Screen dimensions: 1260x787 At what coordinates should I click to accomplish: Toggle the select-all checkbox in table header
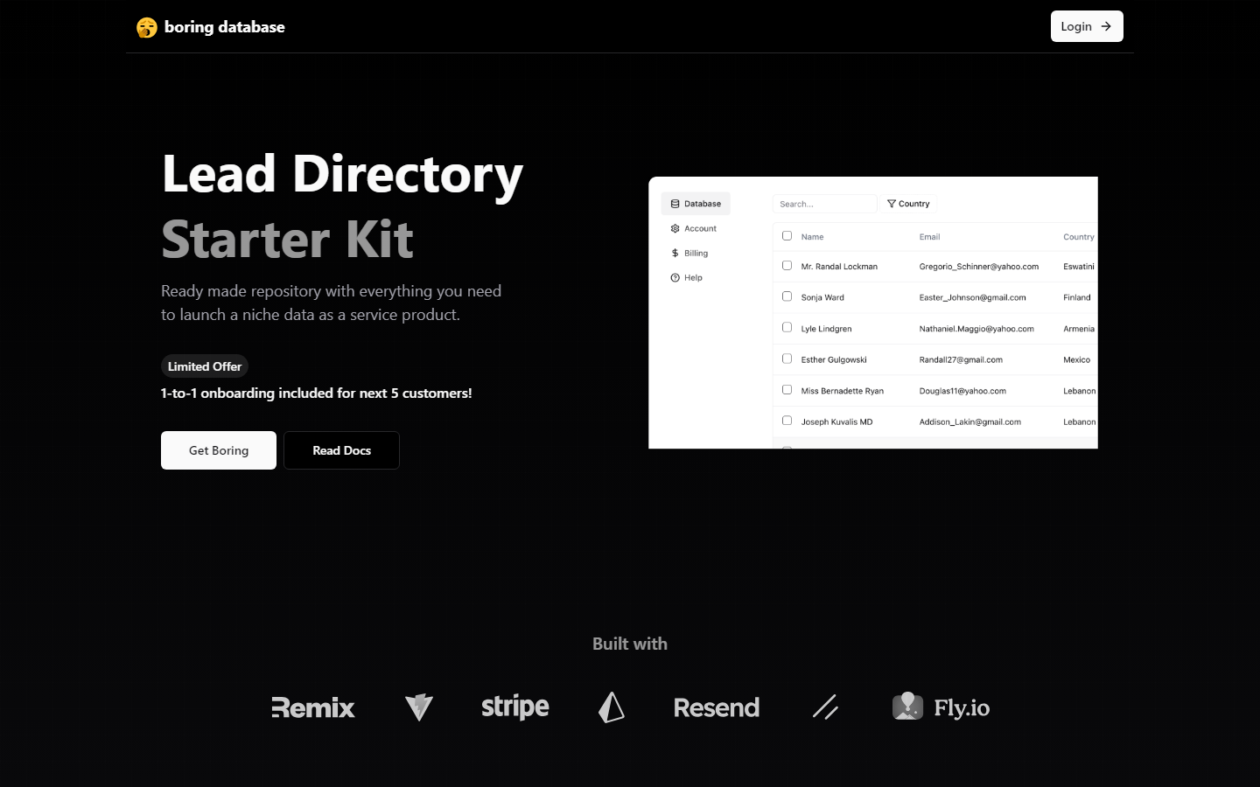[x=787, y=236]
